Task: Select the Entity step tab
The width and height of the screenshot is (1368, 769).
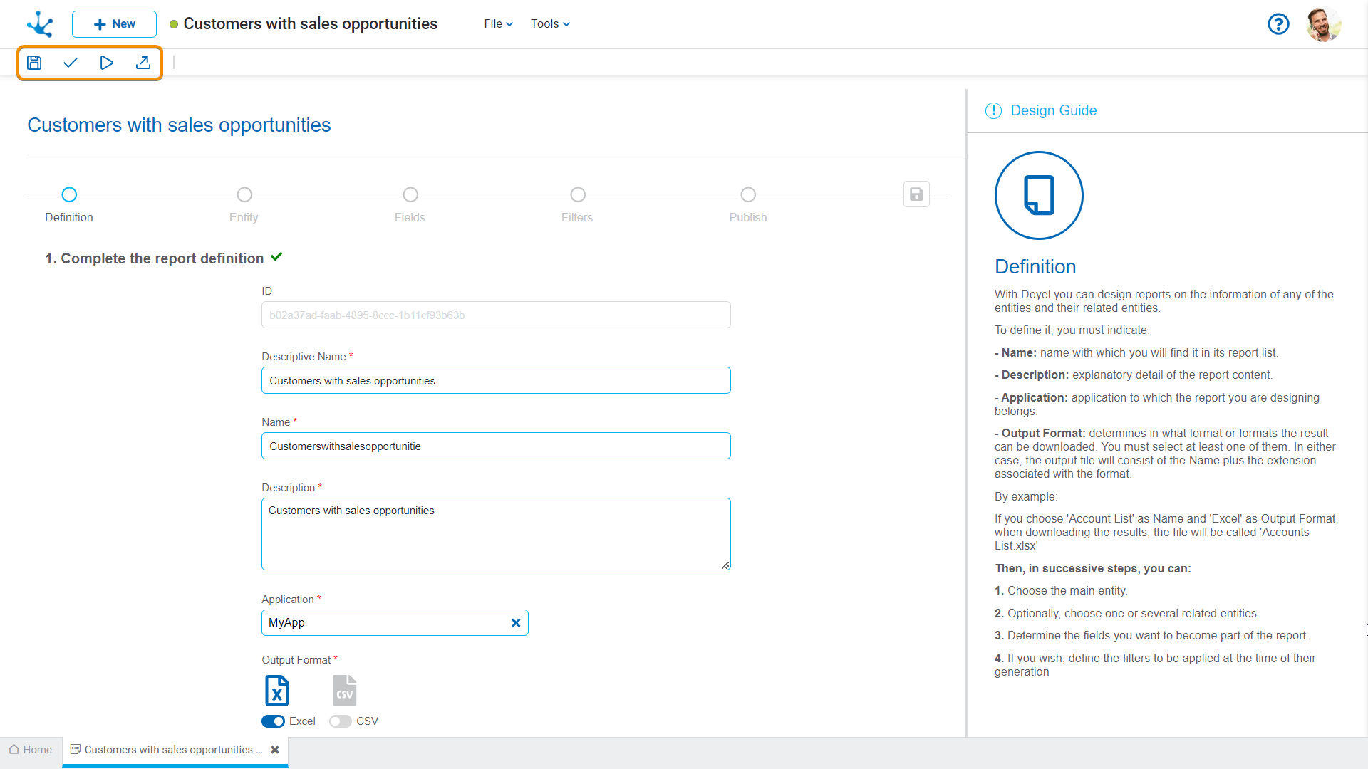Action: point(244,194)
